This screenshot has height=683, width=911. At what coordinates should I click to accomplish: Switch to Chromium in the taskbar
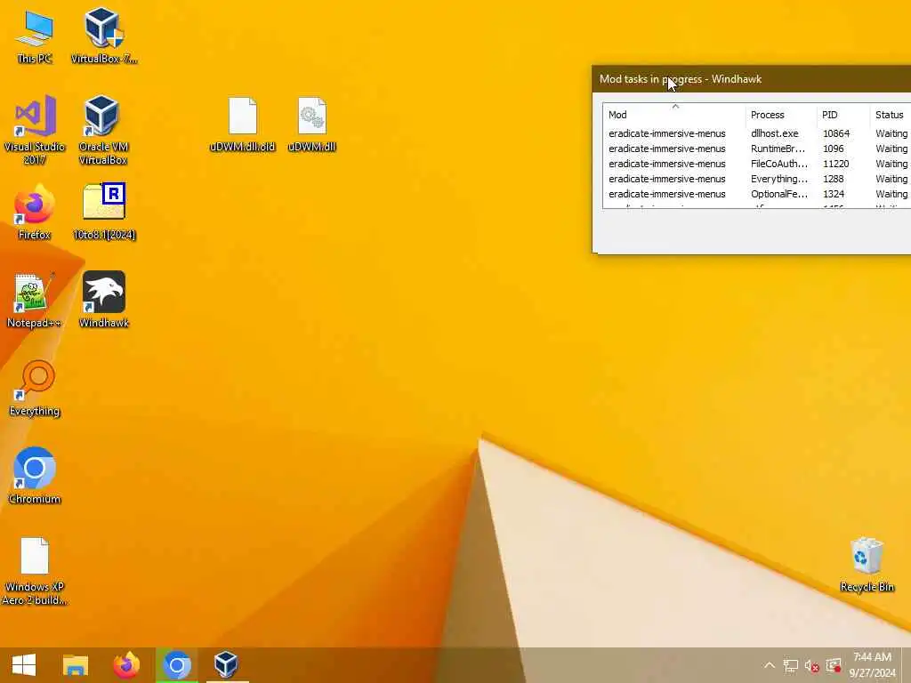tap(177, 665)
